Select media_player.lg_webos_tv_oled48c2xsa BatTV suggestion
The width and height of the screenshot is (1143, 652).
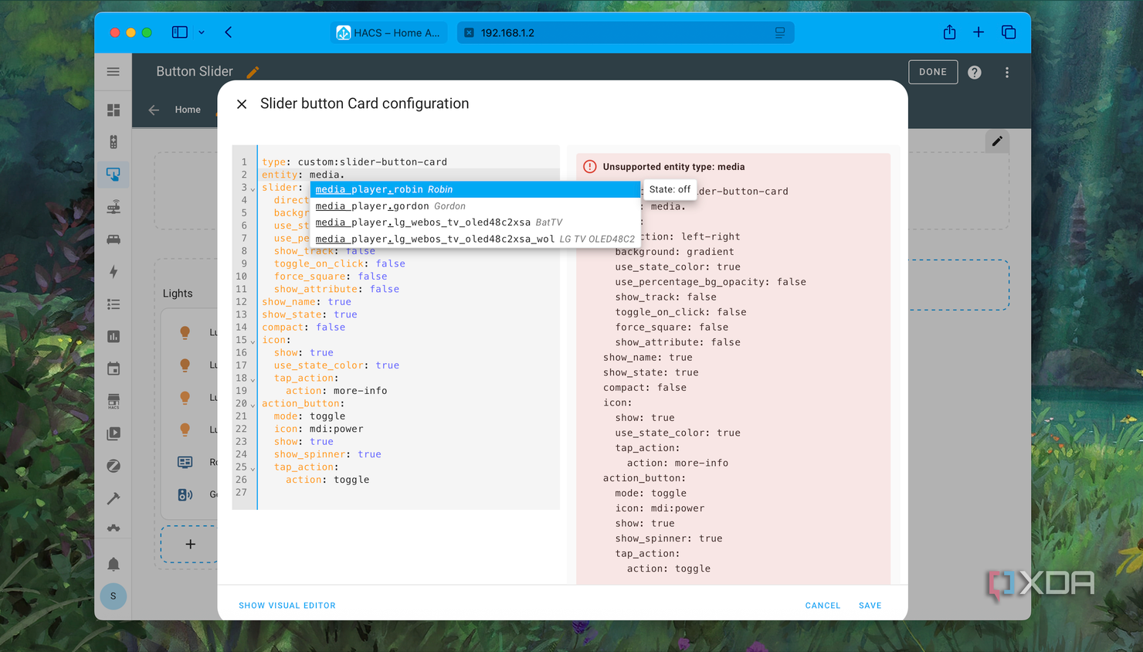[x=475, y=222]
